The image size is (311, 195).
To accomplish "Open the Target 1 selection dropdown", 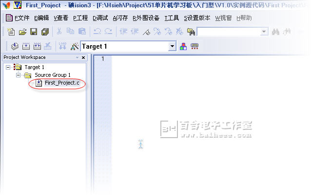I will (x=172, y=46).
